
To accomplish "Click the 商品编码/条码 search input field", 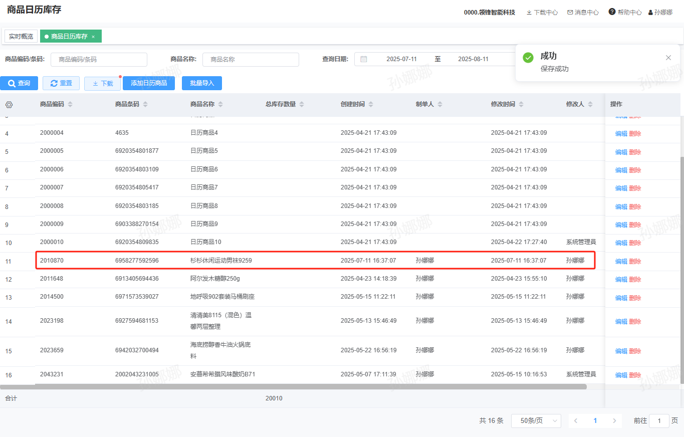I will point(99,60).
